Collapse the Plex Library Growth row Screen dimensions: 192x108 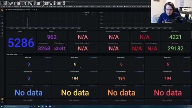[x=12, y=55]
